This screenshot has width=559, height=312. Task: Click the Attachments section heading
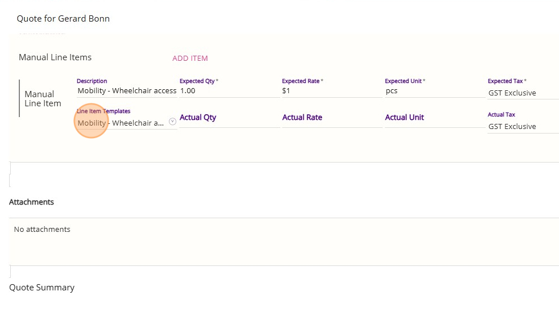(x=31, y=202)
